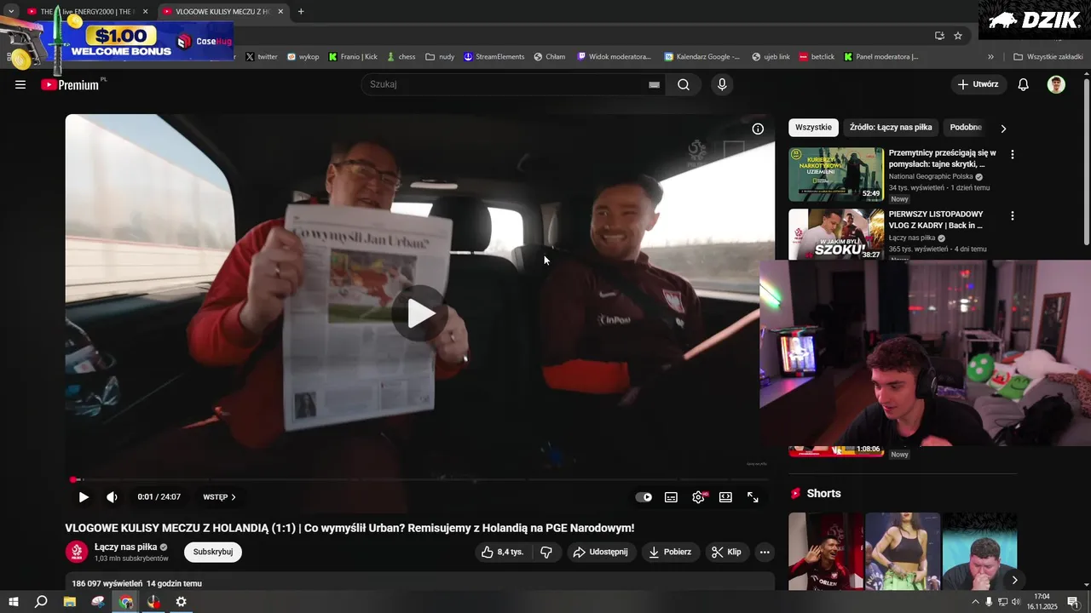1091x613 pixels.
Task: Open the Łączy nas piłka channel name link
Action: point(125,547)
